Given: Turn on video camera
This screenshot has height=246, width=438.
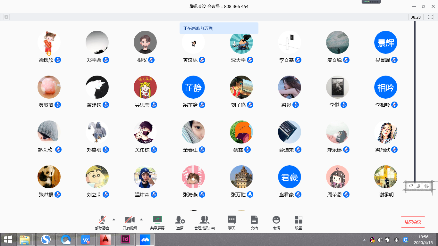Looking at the screenshot, I should pos(130,223).
